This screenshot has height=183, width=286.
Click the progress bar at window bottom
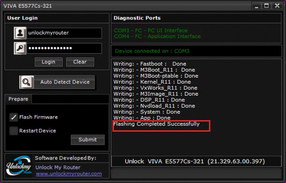pyautogui.click(x=197, y=174)
